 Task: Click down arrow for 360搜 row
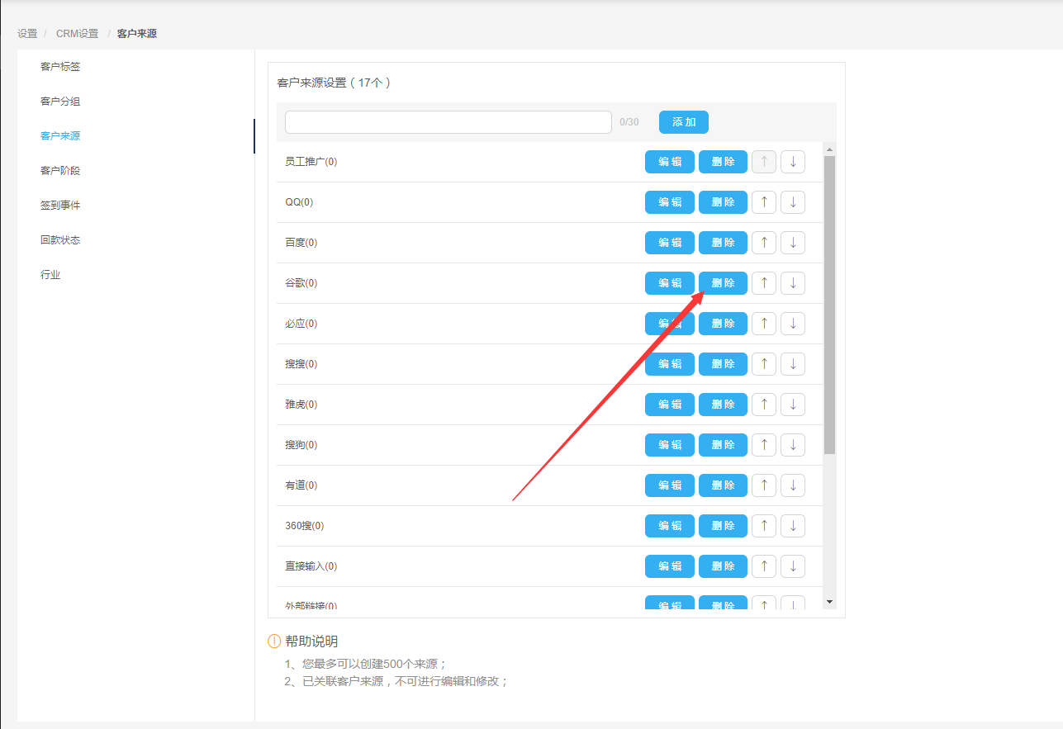click(x=792, y=526)
